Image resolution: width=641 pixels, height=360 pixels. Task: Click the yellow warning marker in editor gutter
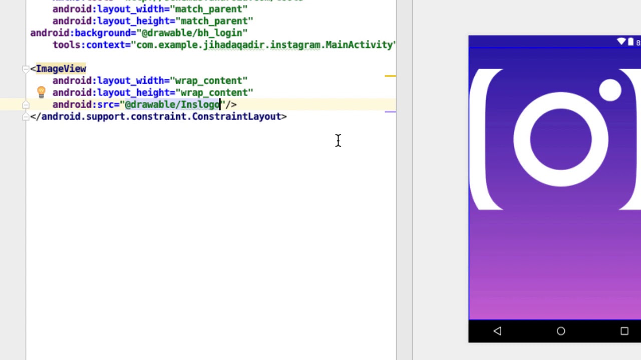(390, 76)
